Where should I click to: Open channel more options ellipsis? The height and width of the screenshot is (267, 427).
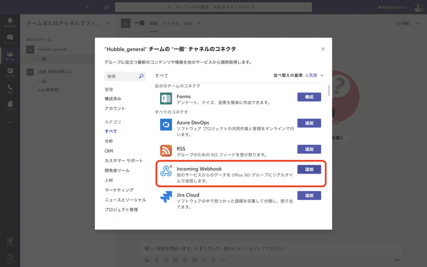(418, 23)
